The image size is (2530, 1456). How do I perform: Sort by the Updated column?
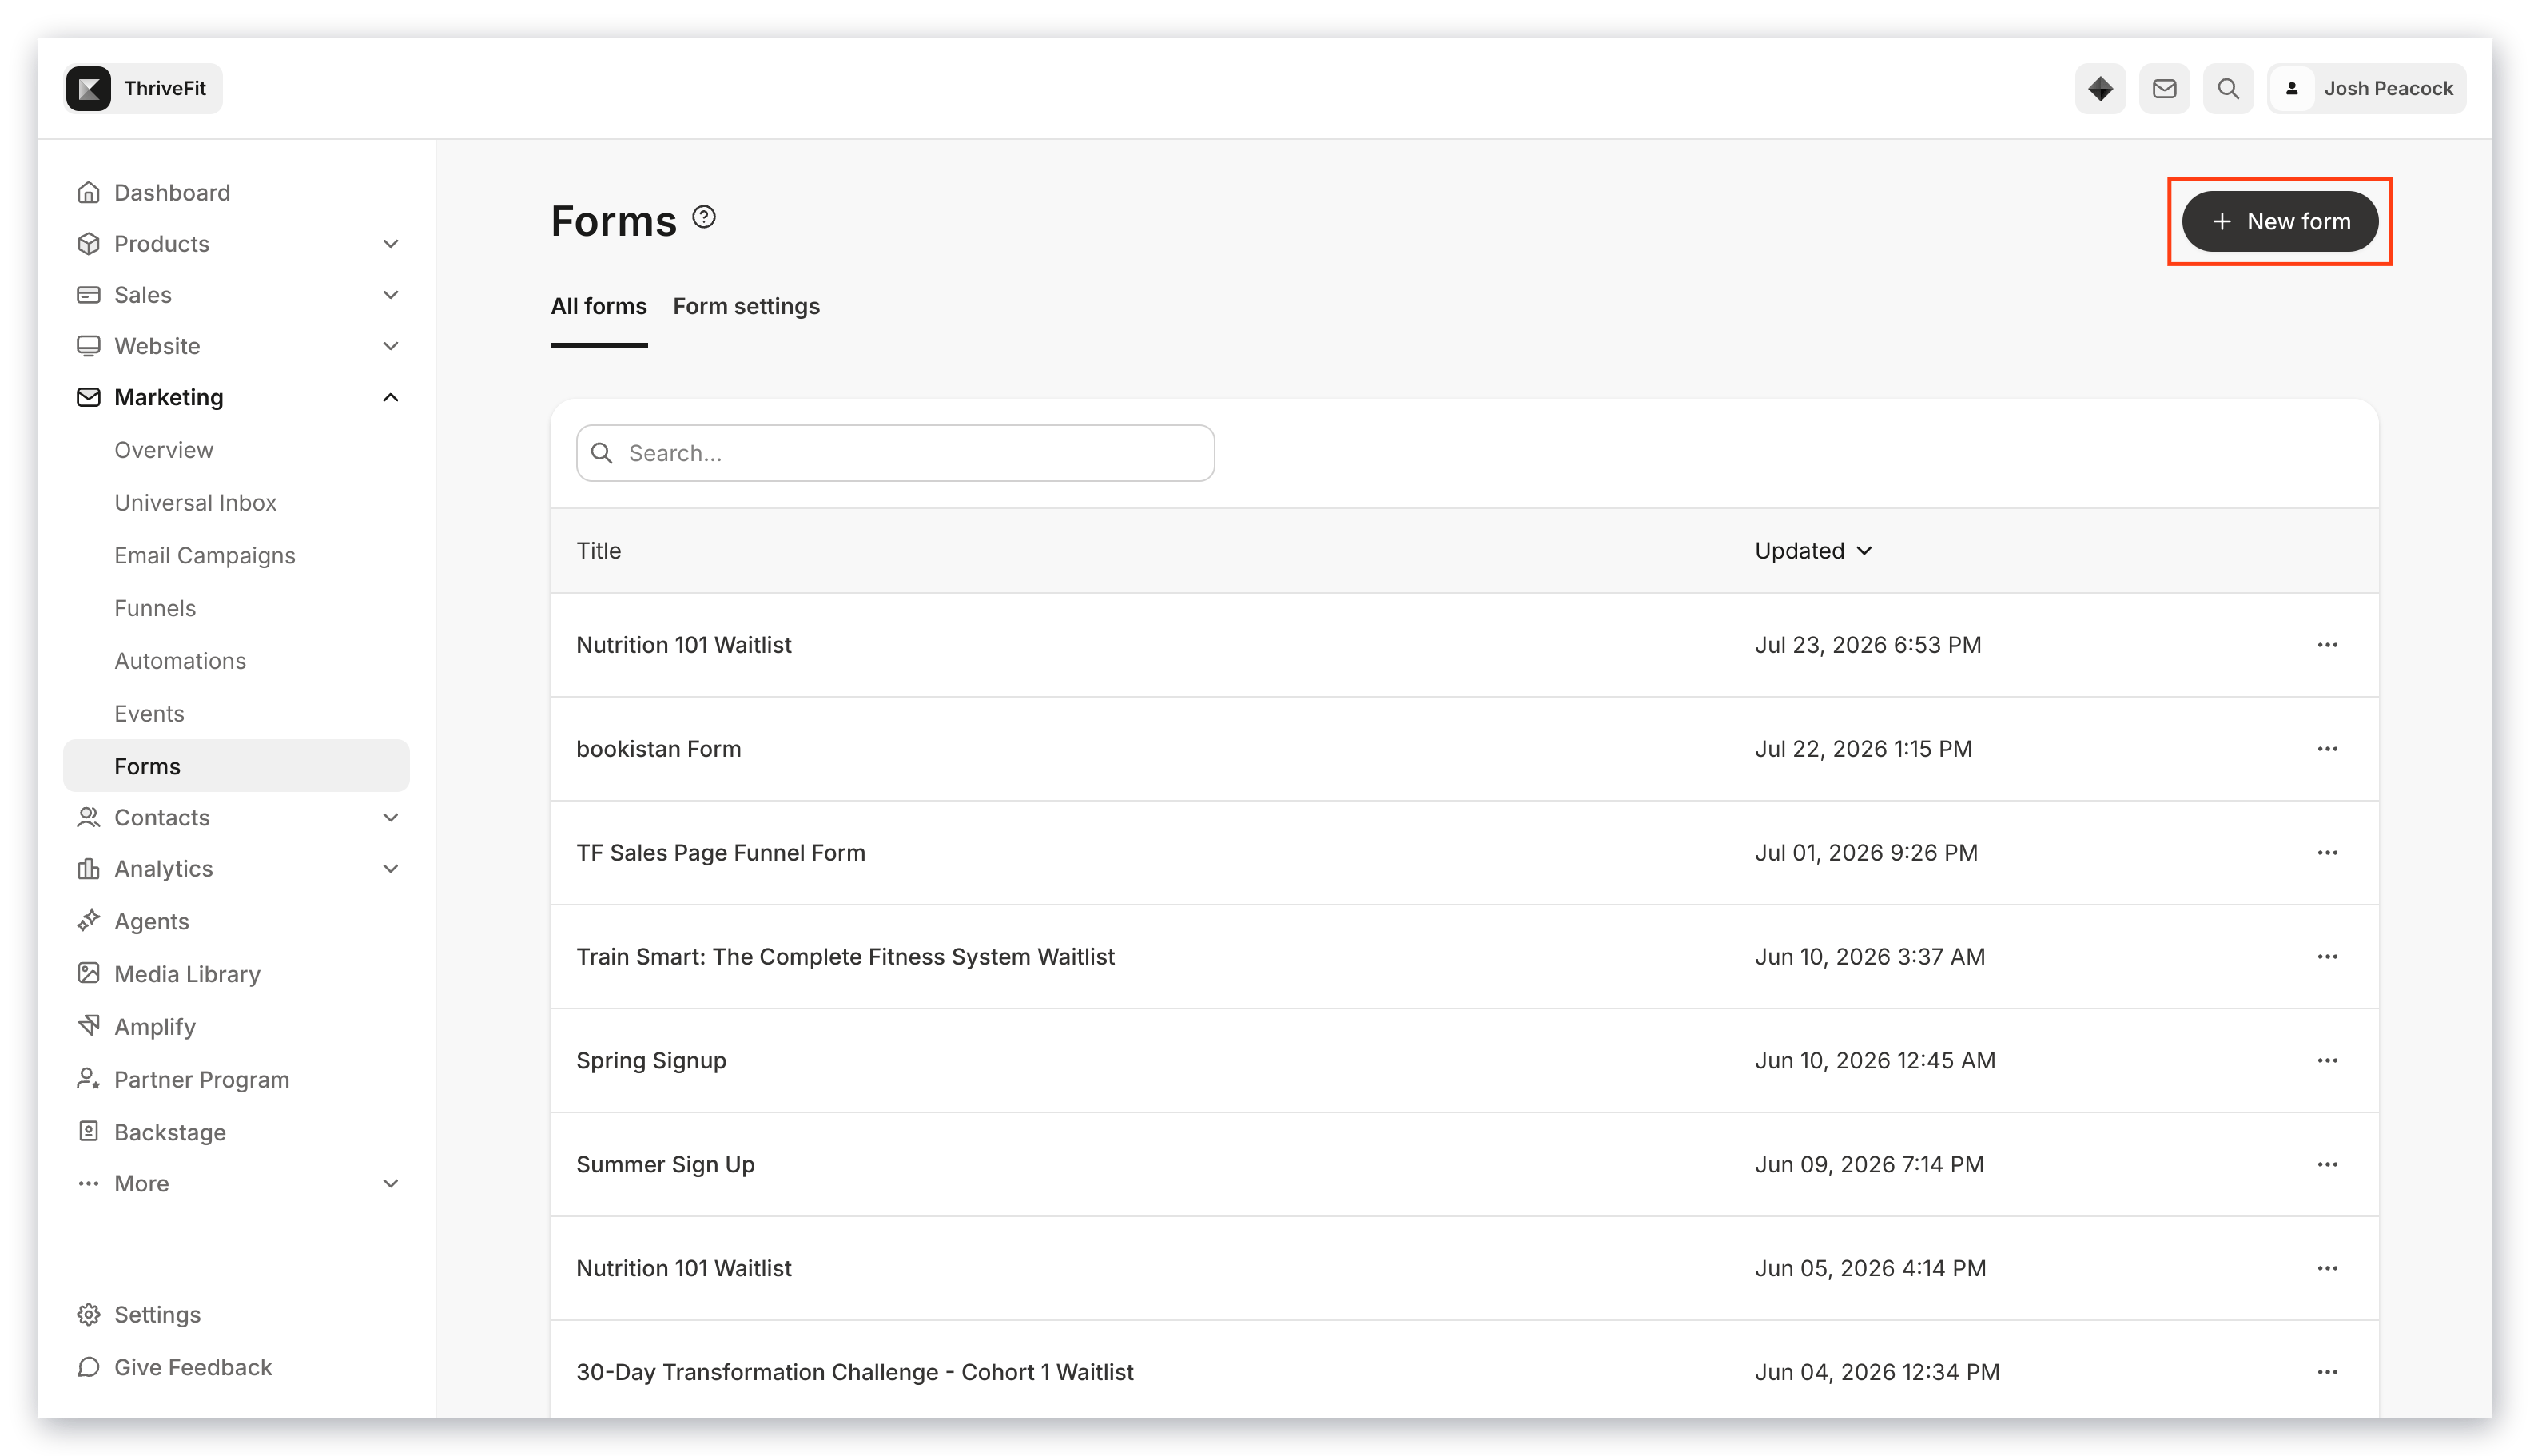(x=1813, y=551)
